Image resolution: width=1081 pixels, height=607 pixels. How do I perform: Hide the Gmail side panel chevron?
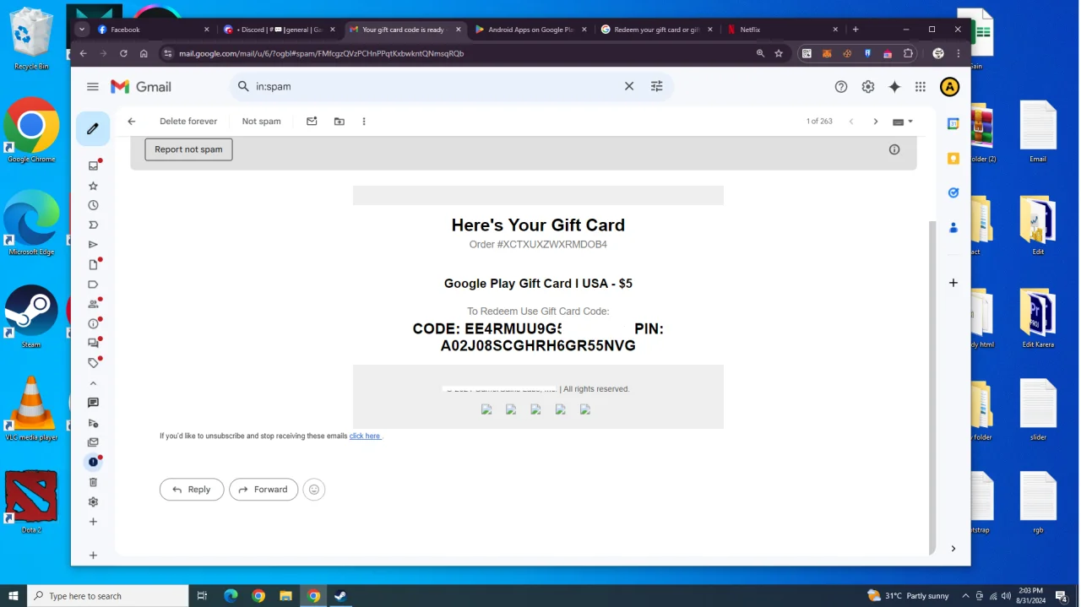tap(953, 549)
